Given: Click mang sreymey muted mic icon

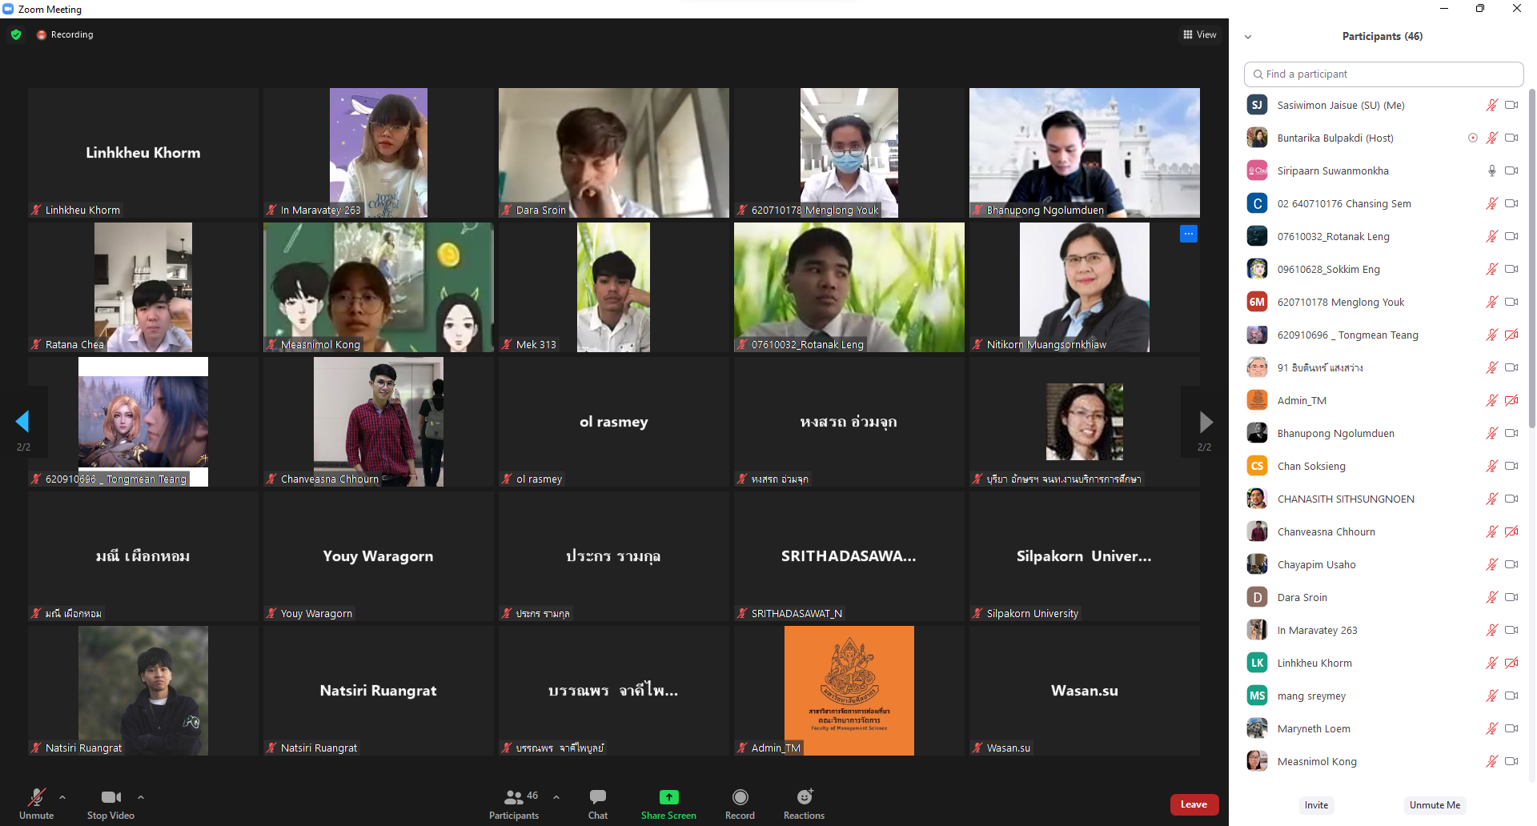Looking at the screenshot, I should pyautogui.click(x=1492, y=696).
